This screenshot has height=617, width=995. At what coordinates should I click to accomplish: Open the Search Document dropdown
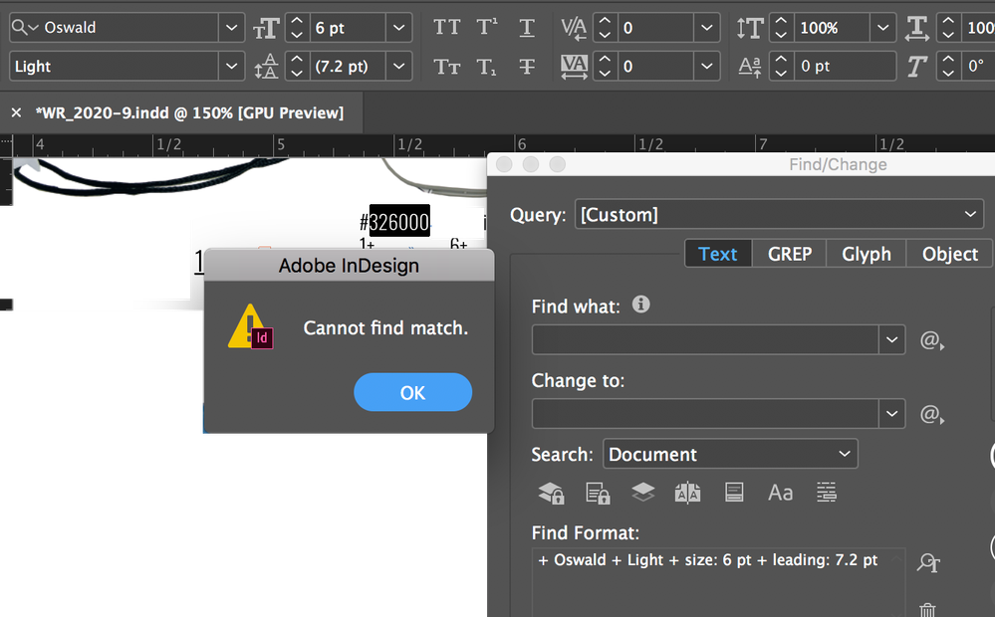pos(730,454)
